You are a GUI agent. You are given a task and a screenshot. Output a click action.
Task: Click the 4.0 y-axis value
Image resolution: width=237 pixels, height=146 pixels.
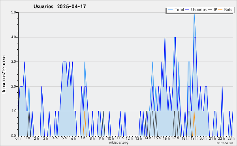[x=13, y=37]
